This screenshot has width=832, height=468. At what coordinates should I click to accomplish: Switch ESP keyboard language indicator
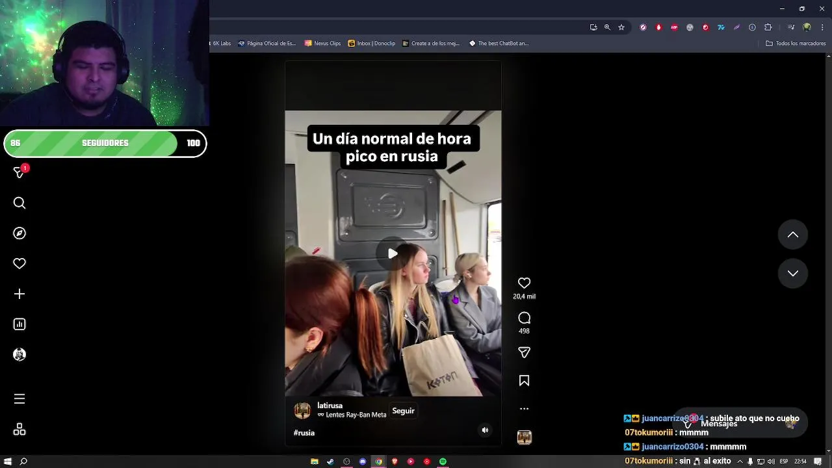point(784,461)
